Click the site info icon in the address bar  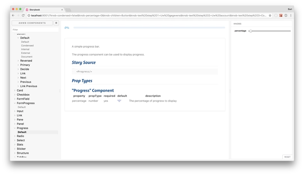pyautogui.click(x=29, y=16)
